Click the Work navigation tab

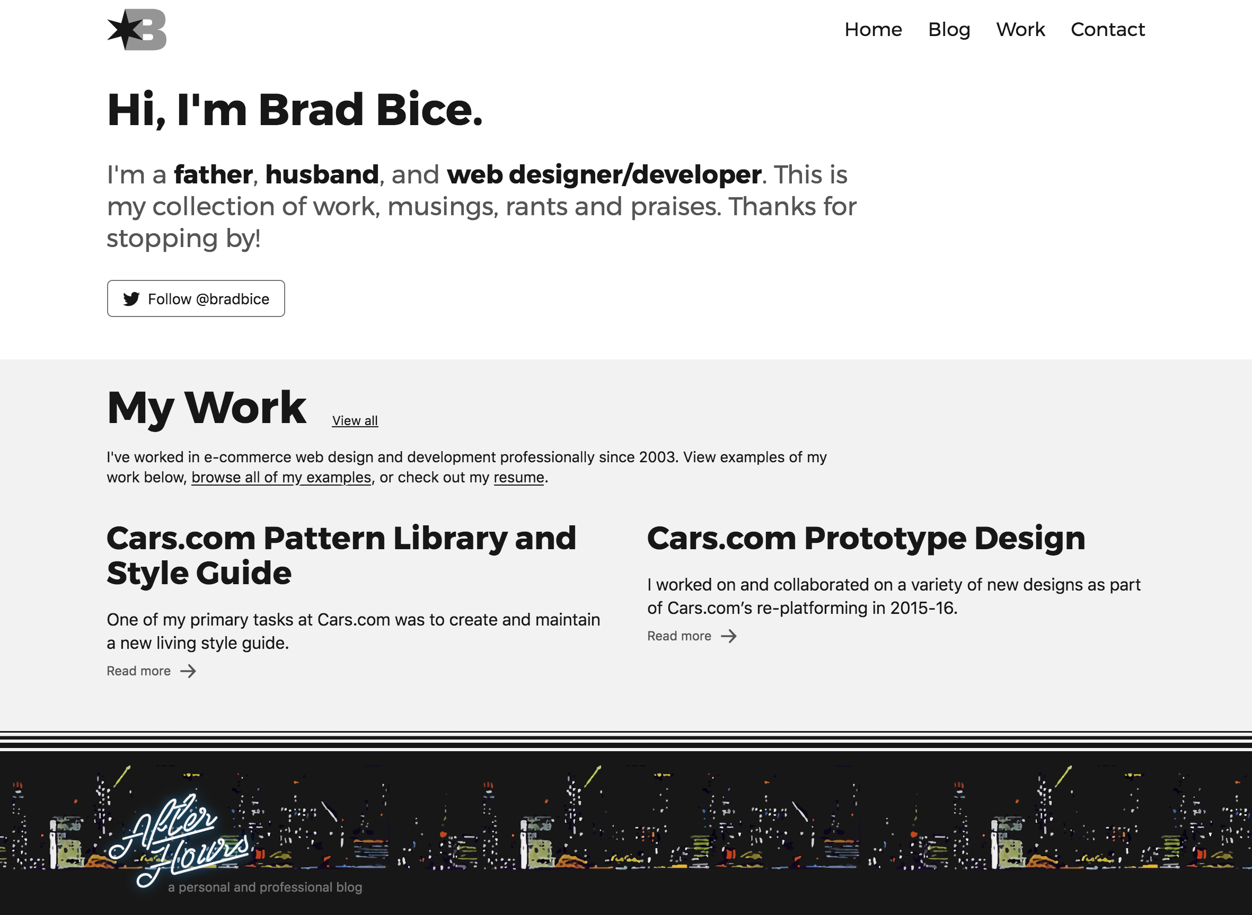pyautogui.click(x=1021, y=29)
